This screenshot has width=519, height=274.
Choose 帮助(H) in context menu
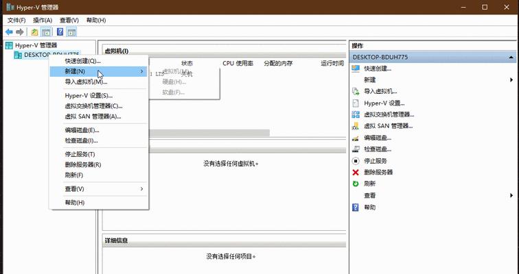click(99, 203)
